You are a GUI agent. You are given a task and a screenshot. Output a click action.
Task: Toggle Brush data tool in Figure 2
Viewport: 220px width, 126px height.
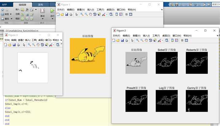coord(159,40)
